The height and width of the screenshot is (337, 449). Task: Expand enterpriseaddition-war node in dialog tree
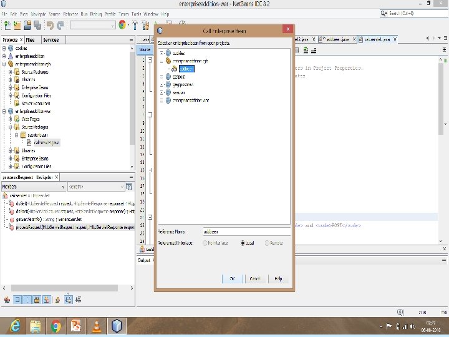[x=162, y=100]
